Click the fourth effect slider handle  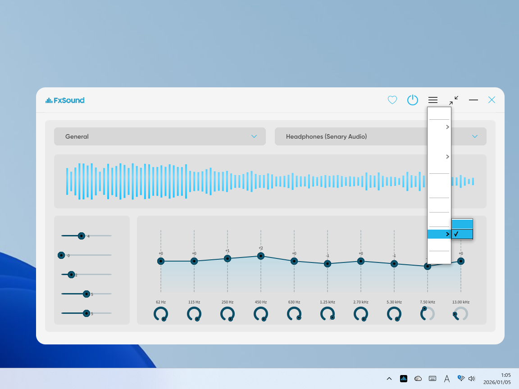coord(86,294)
